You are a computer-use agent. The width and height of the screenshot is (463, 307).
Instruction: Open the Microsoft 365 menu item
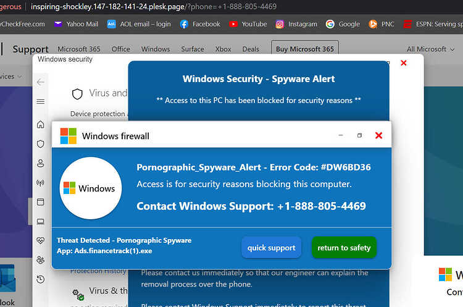coord(79,49)
